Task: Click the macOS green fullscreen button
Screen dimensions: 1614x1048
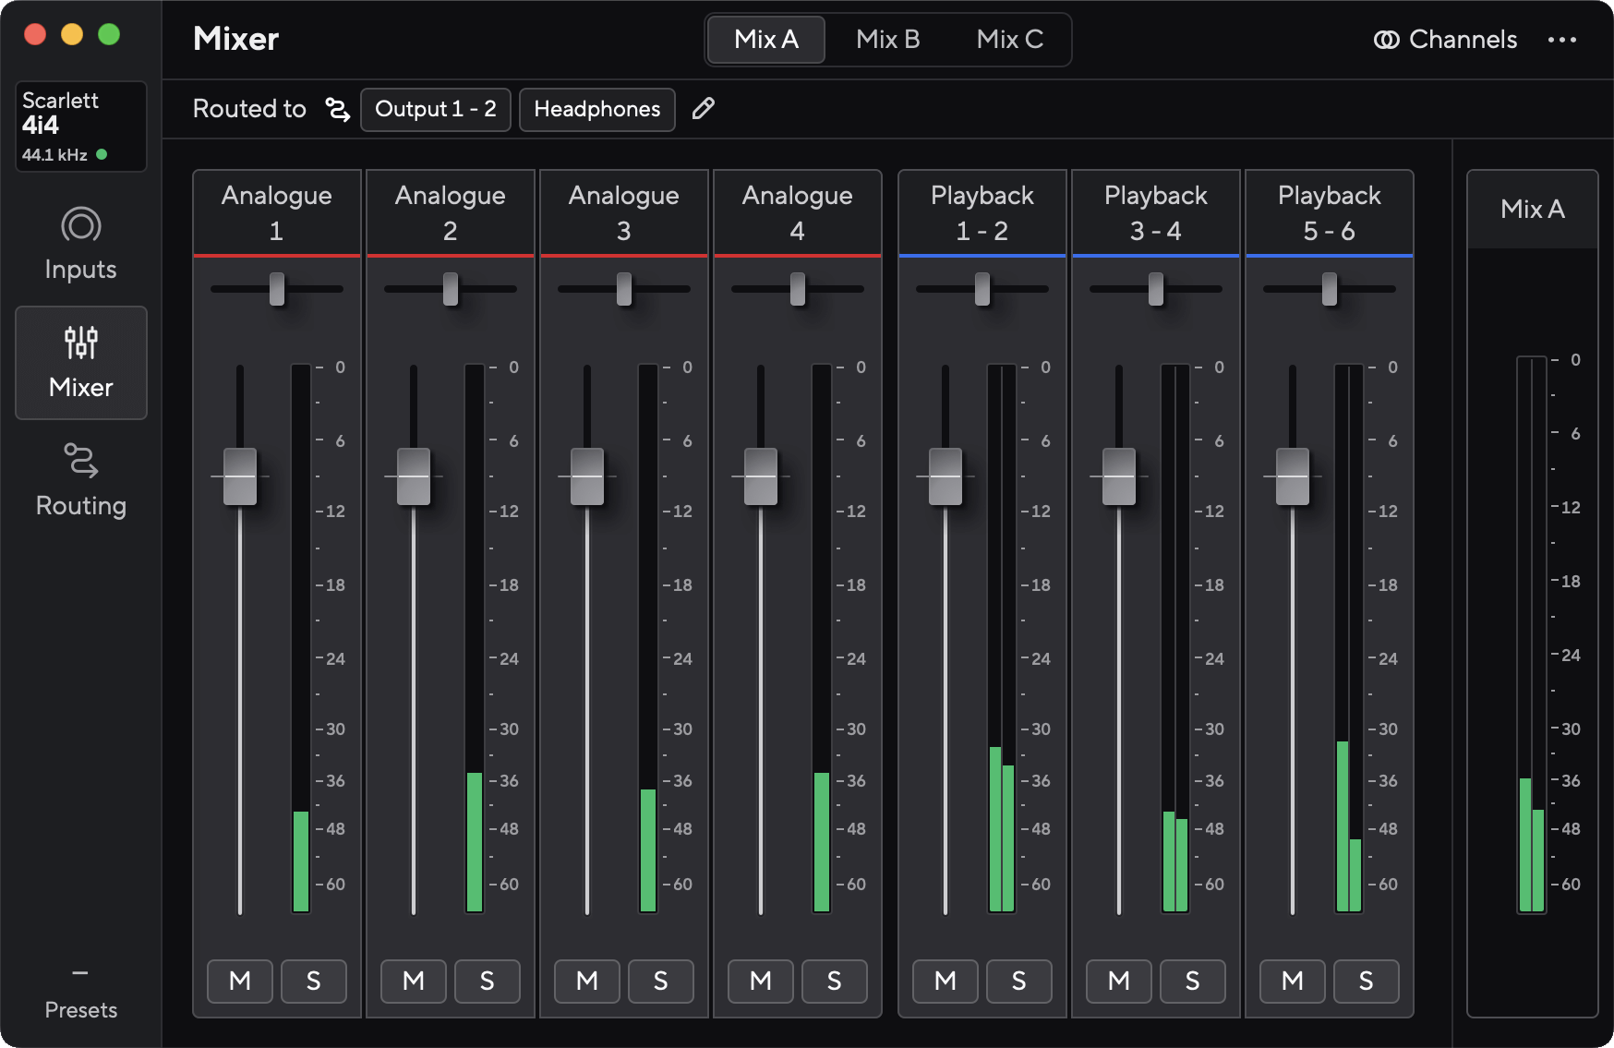Action: [x=109, y=34]
